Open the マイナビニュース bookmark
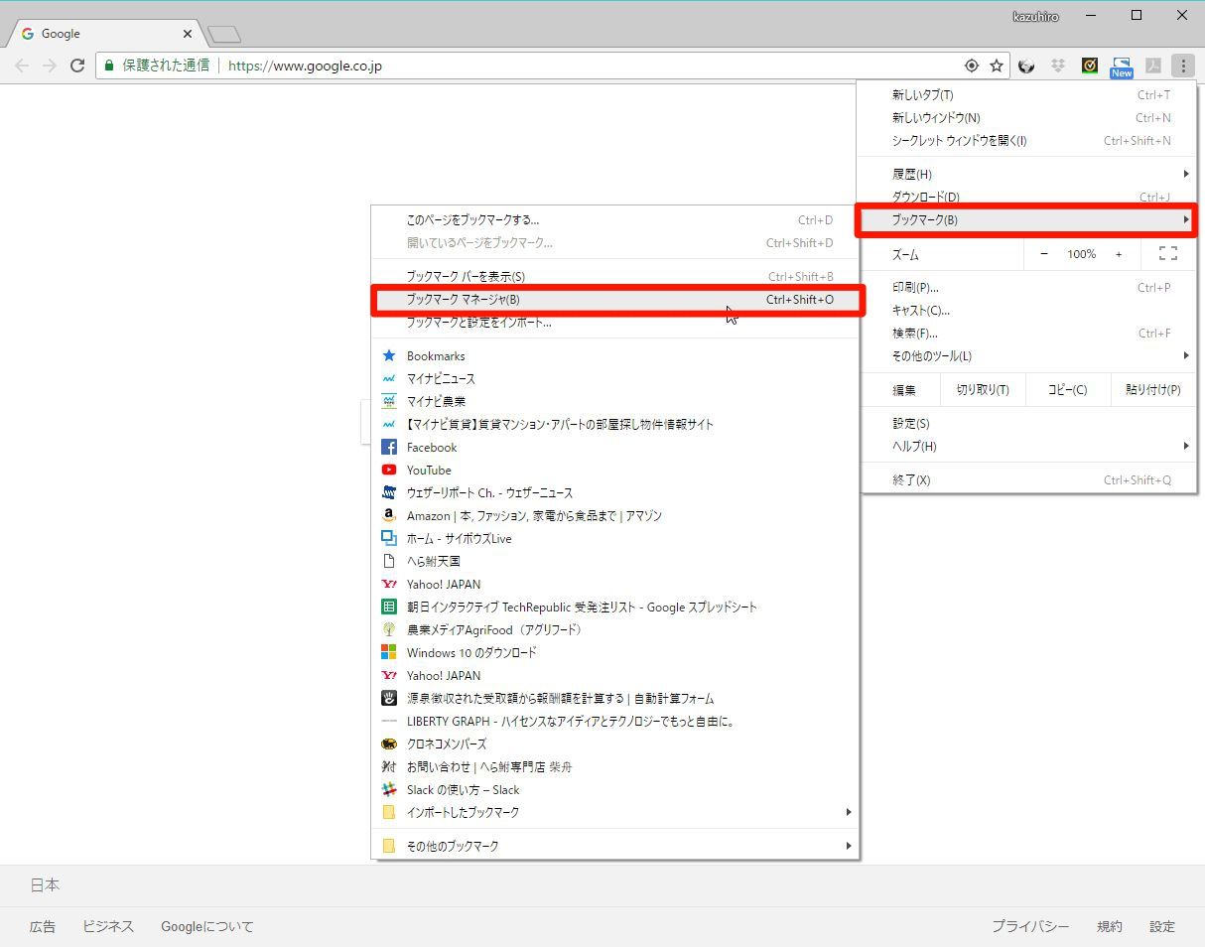The height and width of the screenshot is (947, 1205). point(615,378)
